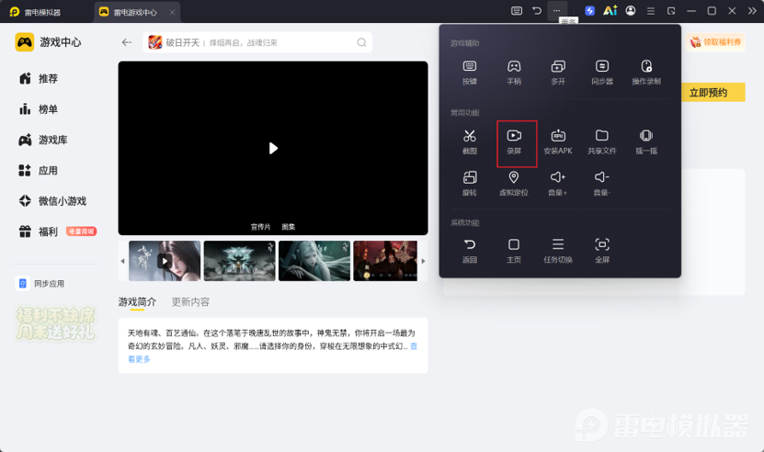Open 微信小游戏 section
This screenshot has width=764, height=452.
52,200
